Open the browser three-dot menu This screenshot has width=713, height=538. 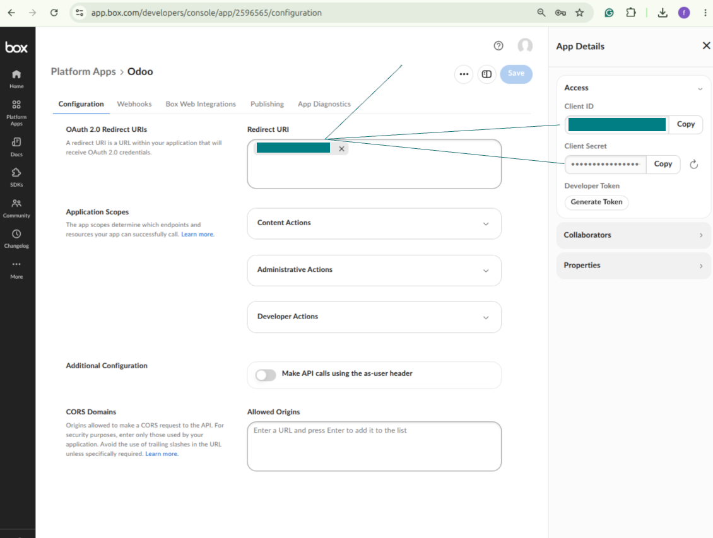coord(705,13)
